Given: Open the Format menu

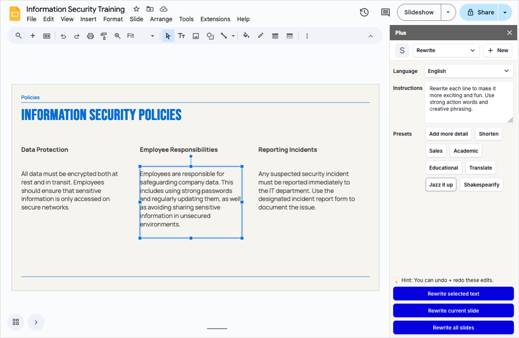Looking at the screenshot, I should point(113,19).
